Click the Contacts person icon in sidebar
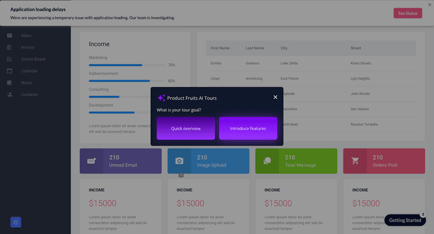 point(10,95)
